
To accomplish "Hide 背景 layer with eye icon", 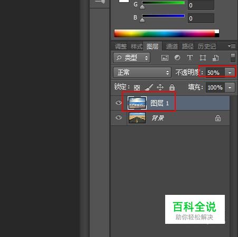I will (119, 117).
